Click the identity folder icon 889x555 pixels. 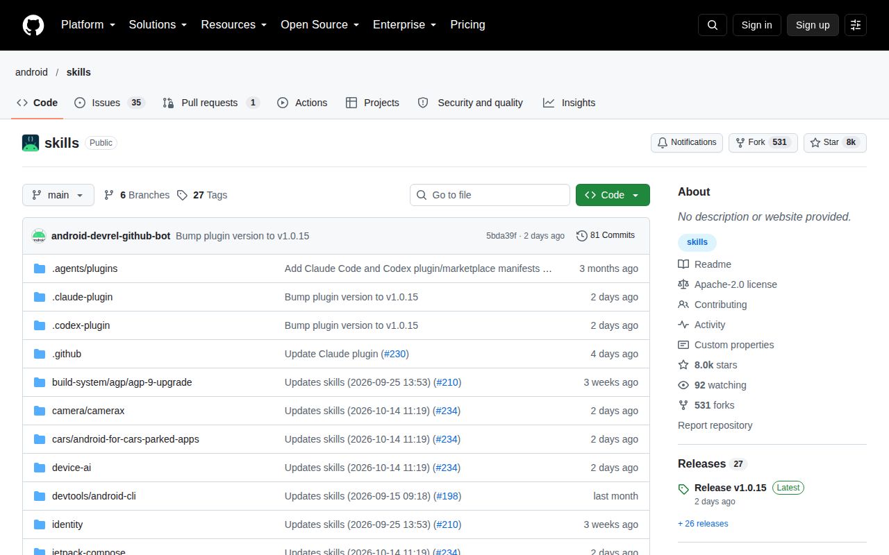[x=40, y=524]
